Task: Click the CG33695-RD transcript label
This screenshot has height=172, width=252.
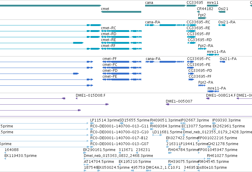Action: point(200,40)
